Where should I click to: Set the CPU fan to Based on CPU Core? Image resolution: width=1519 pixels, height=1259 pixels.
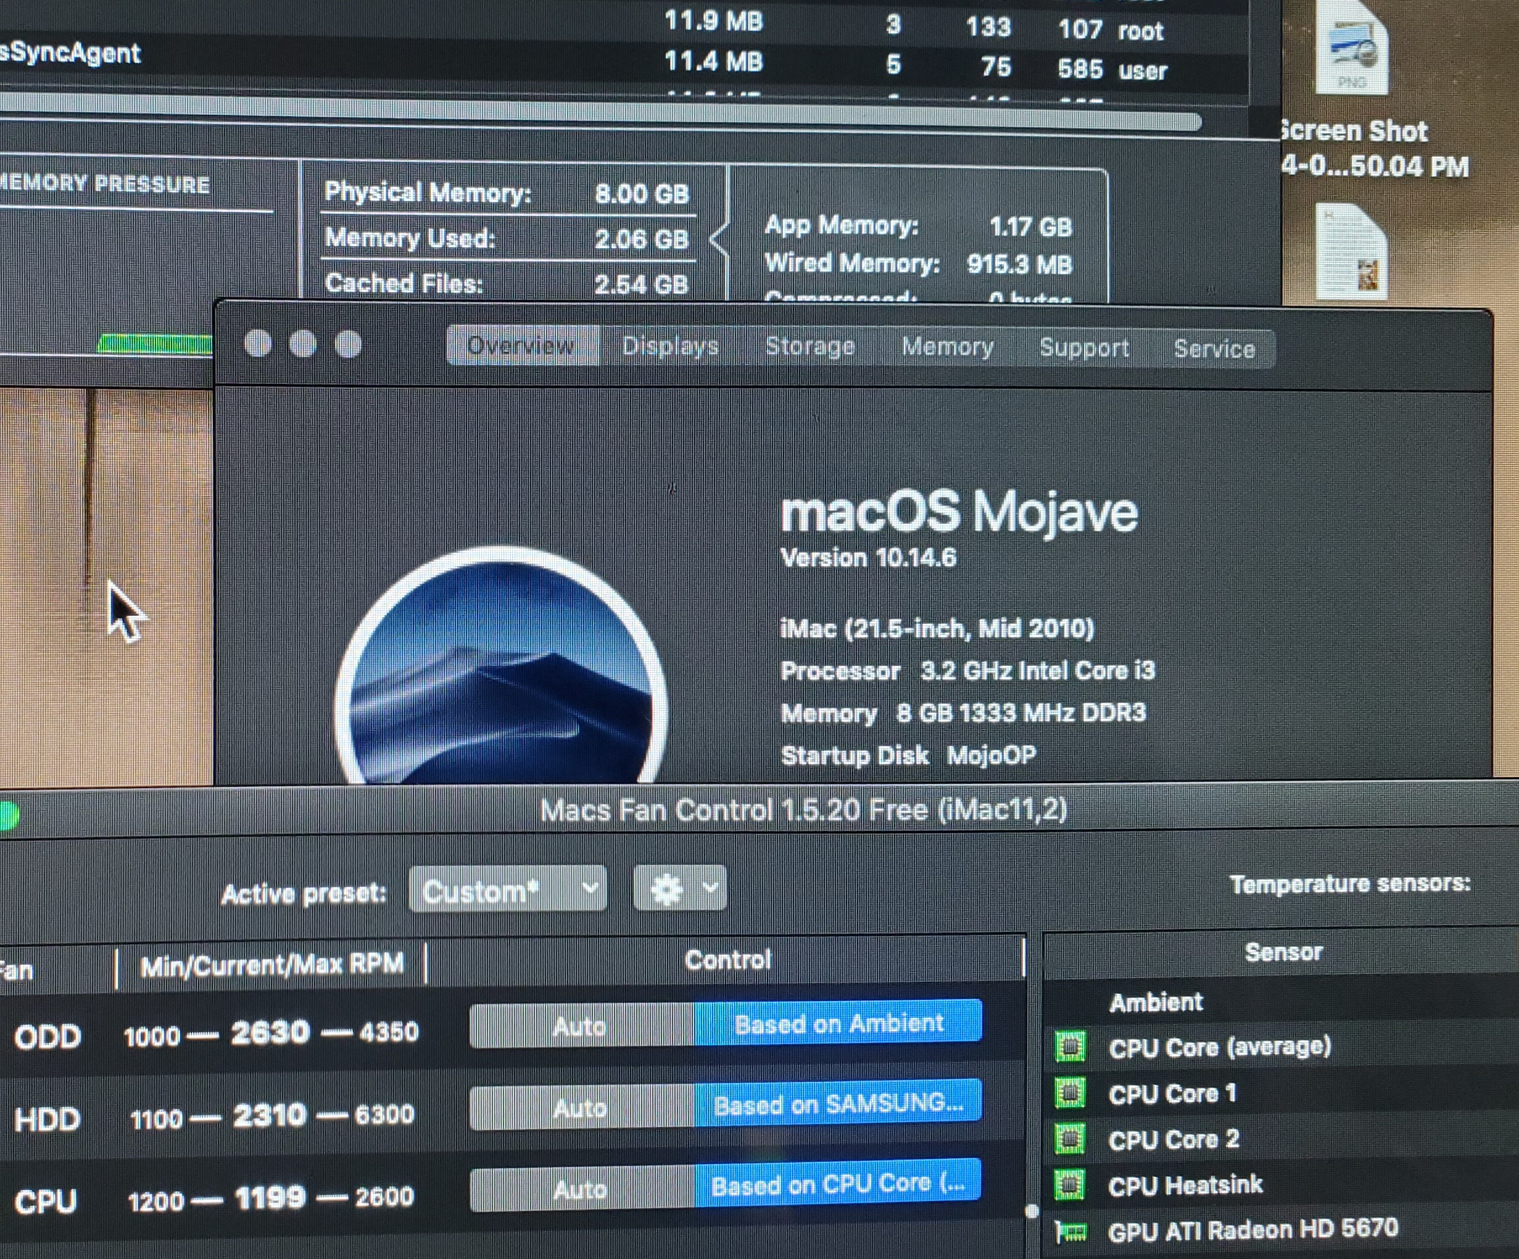coord(838,1184)
